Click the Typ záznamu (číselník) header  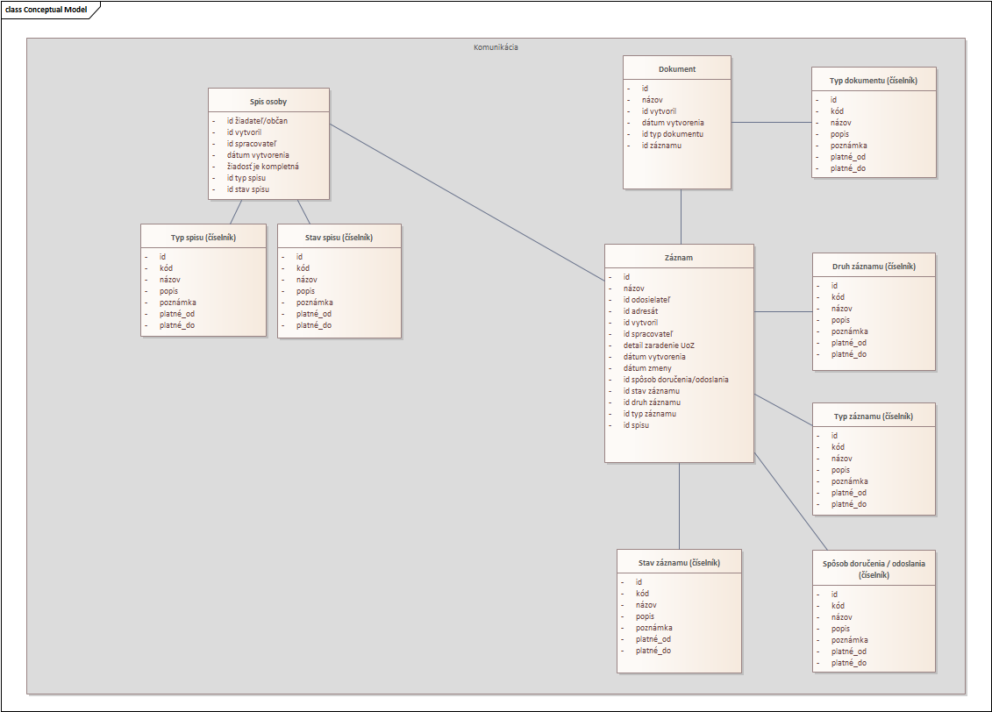(x=874, y=417)
